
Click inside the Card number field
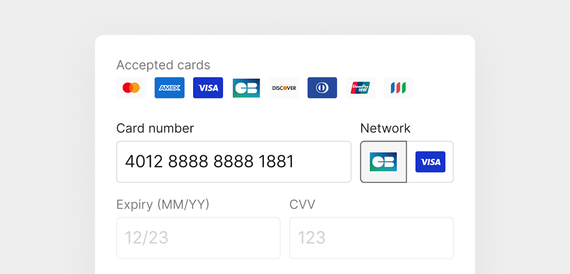pyautogui.click(x=234, y=161)
